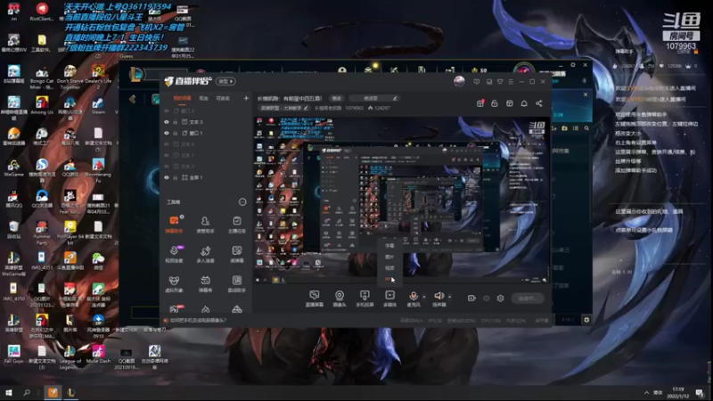Click the share icon in the top toolbar
Image resolution: width=713 pixels, height=401 pixels.
[x=539, y=103]
